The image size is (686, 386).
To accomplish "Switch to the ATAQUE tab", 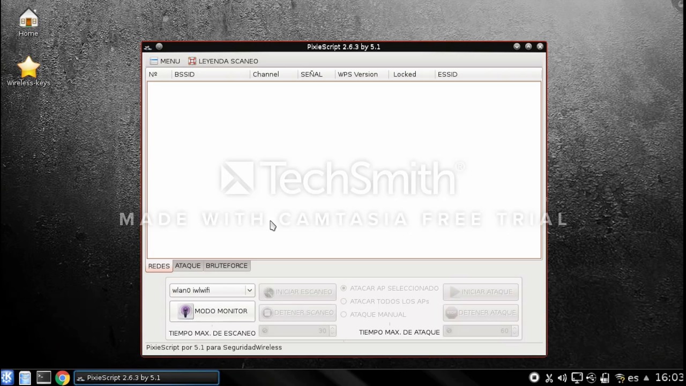I will point(188,266).
